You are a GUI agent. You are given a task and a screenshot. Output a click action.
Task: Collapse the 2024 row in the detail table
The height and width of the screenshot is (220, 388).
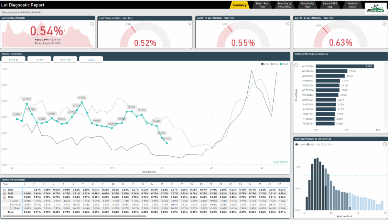[4, 197]
